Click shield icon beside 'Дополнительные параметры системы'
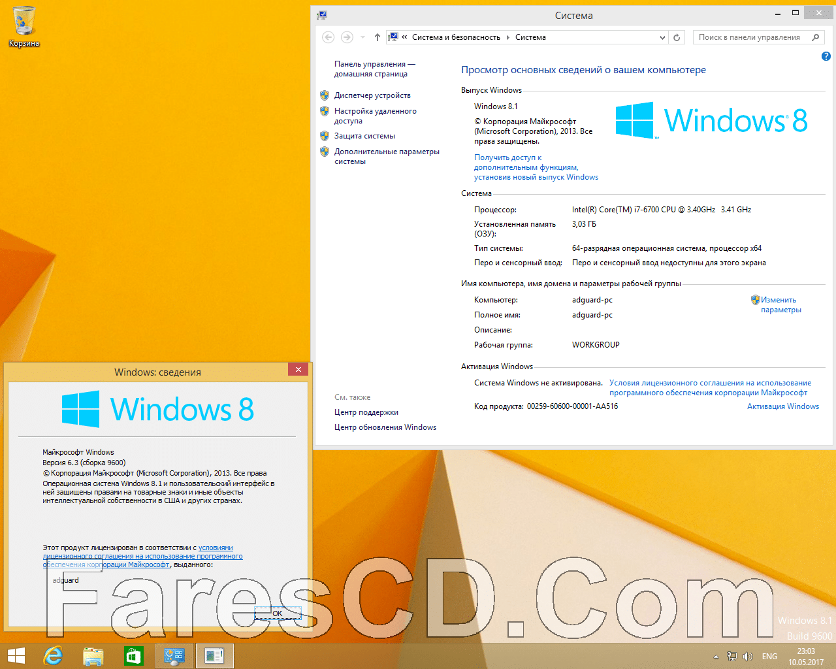 (x=325, y=152)
